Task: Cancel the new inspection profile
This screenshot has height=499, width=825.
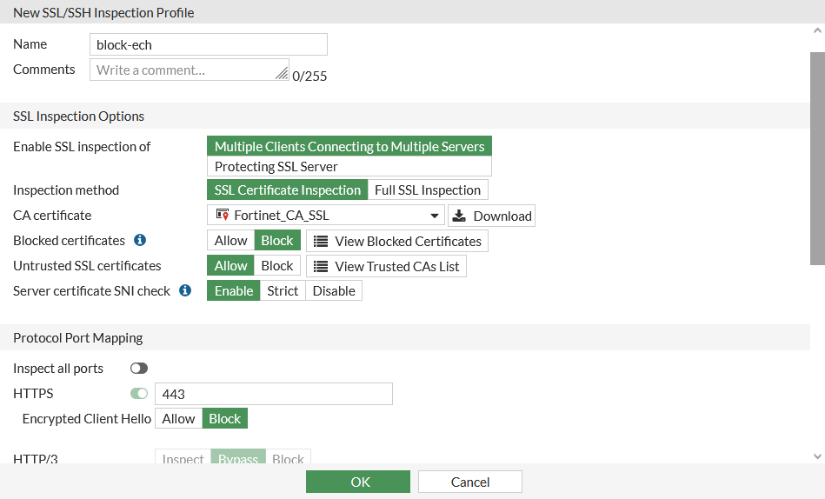Action: click(x=469, y=482)
